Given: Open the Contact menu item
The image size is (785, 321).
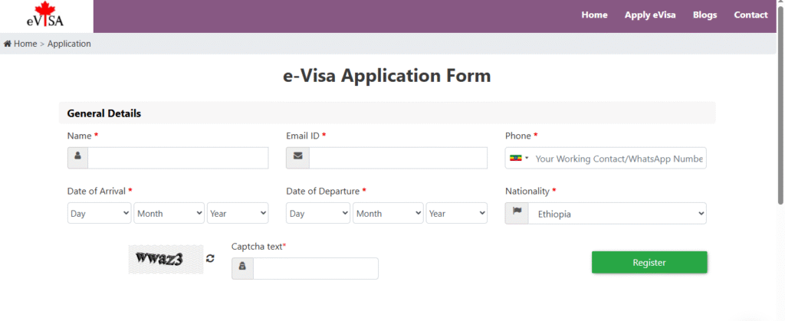Looking at the screenshot, I should coord(751,15).
